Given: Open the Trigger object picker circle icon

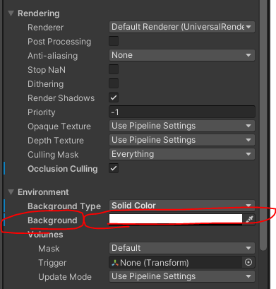Looking at the screenshot, I should point(248,262).
